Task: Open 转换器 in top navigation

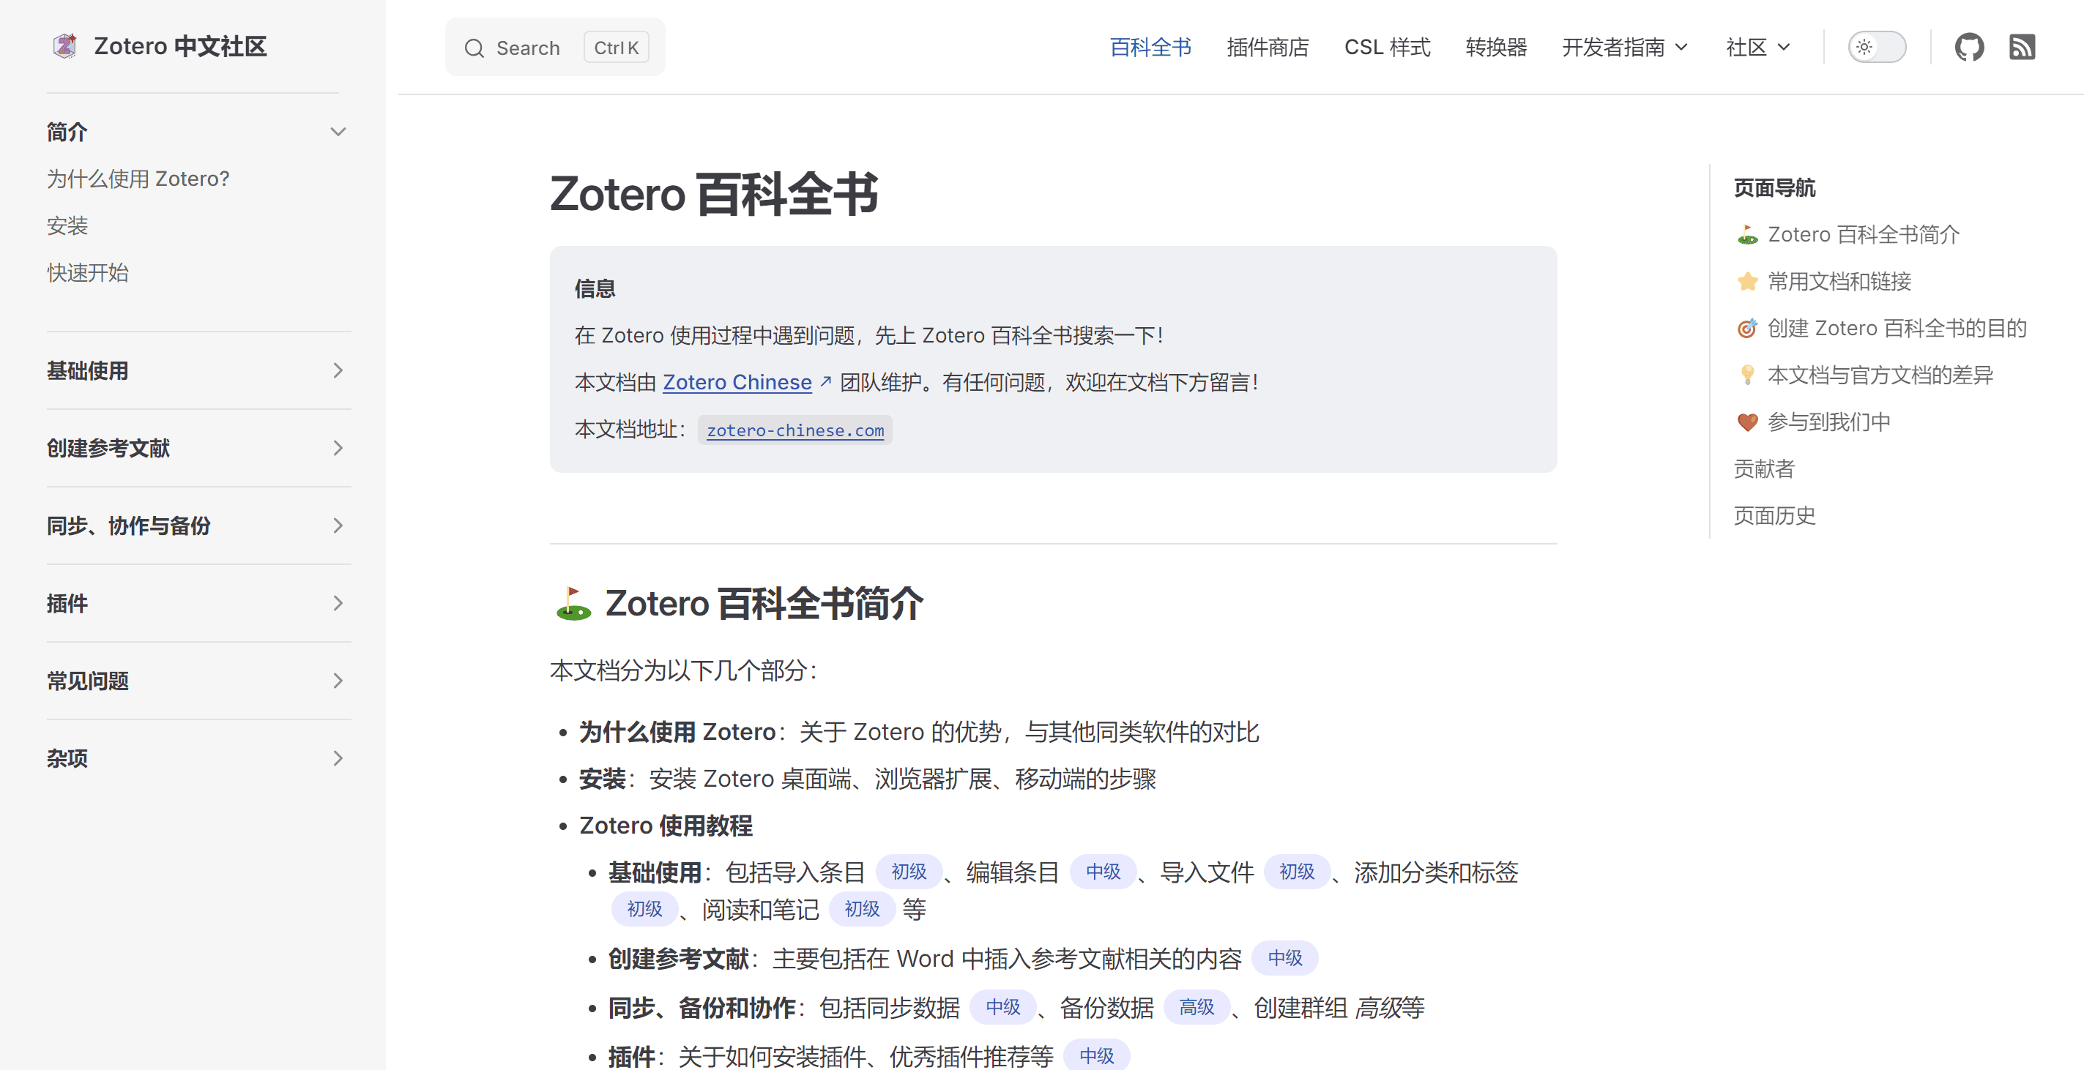Action: pyautogui.click(x=1496, y=47)
